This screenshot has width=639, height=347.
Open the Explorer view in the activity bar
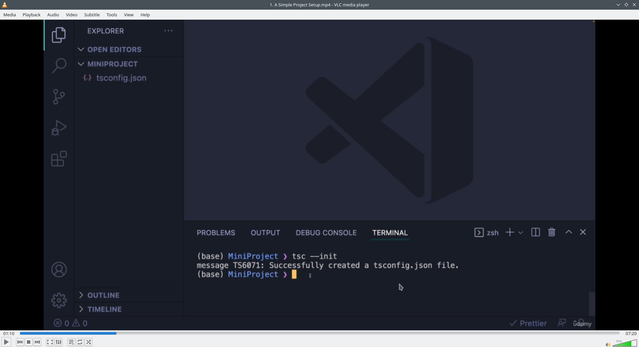(59, 35)
